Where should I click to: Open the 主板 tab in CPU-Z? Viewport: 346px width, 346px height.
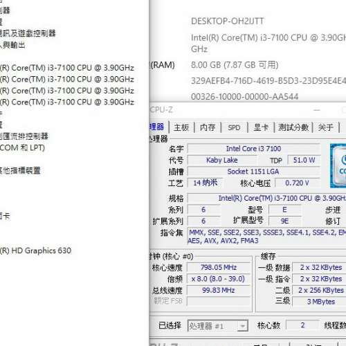pyautogui.click(x=181, y=127)
